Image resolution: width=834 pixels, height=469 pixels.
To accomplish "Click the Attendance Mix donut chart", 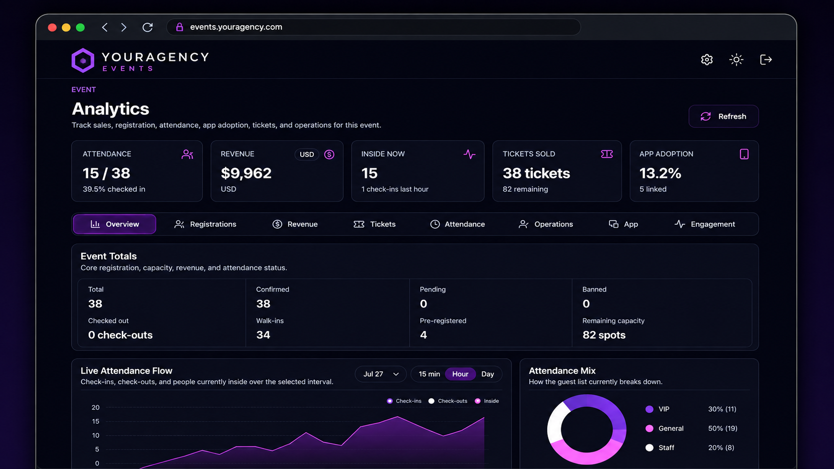I will [x=587, y=429].
